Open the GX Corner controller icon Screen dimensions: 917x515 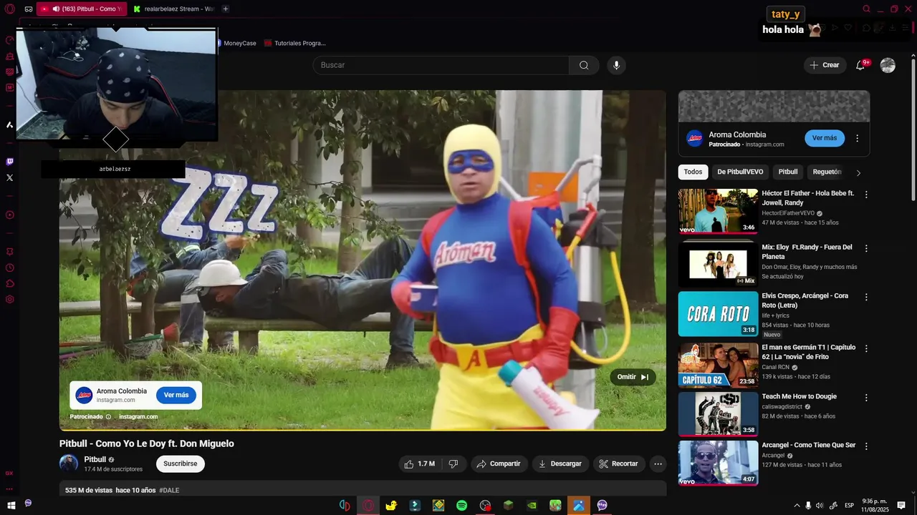(29, 9)
